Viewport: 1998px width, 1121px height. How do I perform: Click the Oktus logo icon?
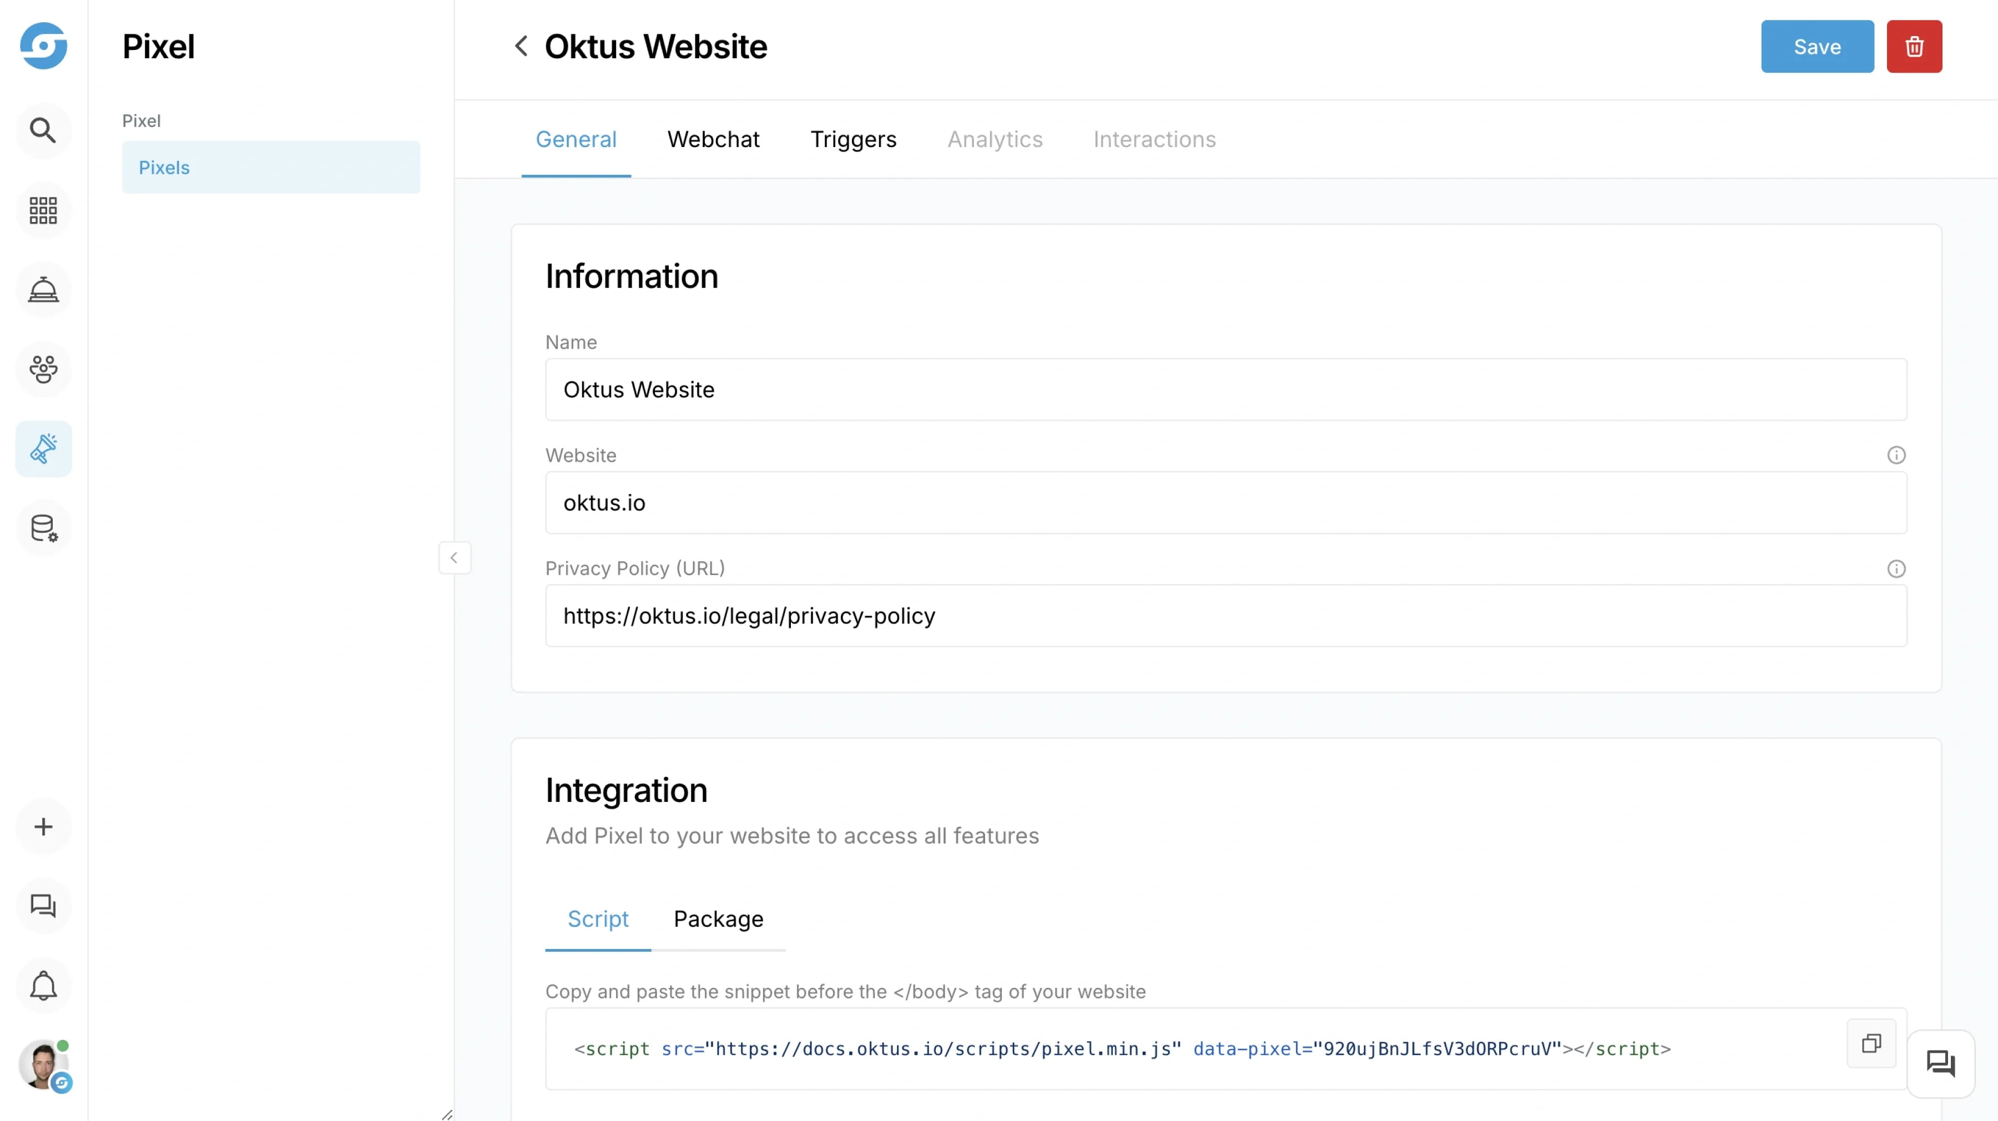point(43,46)
